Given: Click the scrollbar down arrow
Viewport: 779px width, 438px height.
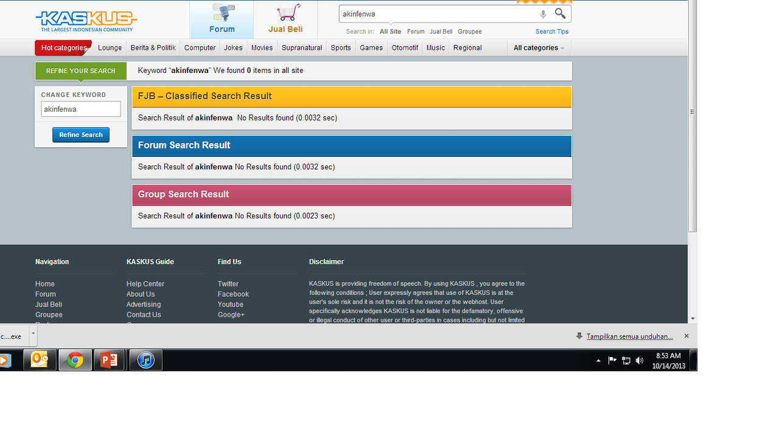Looking at the screenshot, I should 693,318.
